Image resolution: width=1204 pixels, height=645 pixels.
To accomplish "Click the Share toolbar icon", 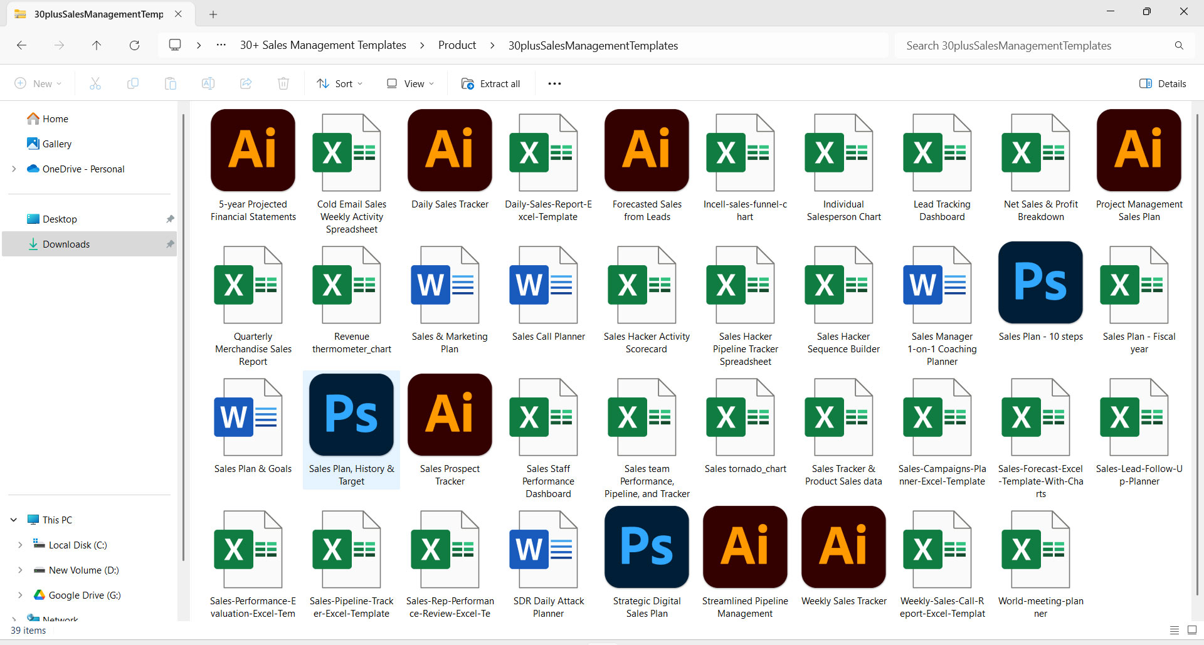I will pos(246,83).
